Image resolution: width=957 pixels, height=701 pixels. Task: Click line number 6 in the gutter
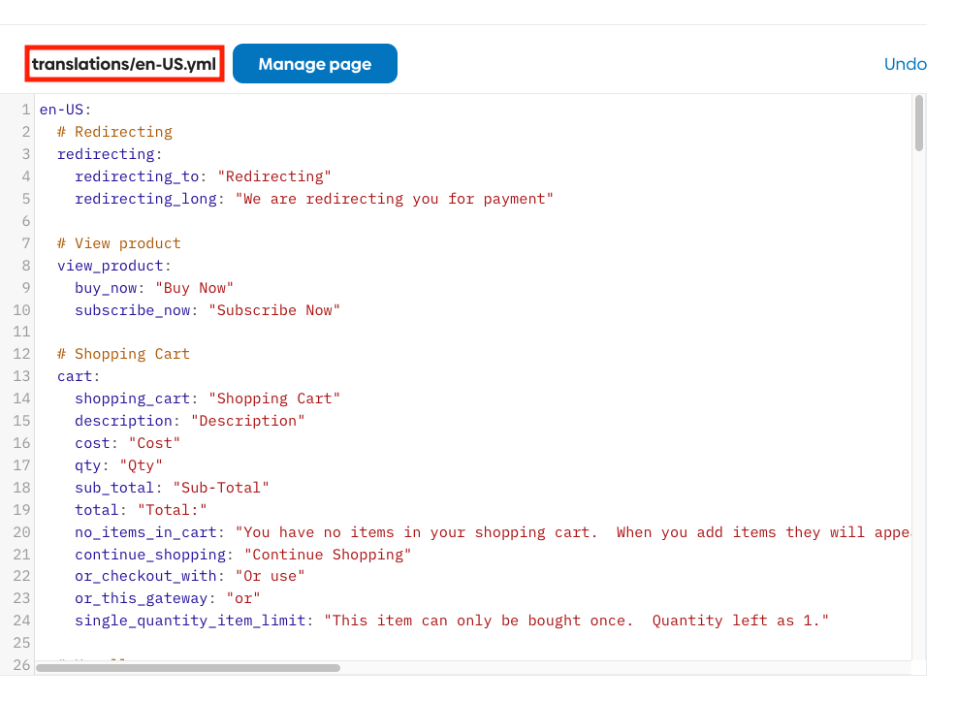point(25,221)
